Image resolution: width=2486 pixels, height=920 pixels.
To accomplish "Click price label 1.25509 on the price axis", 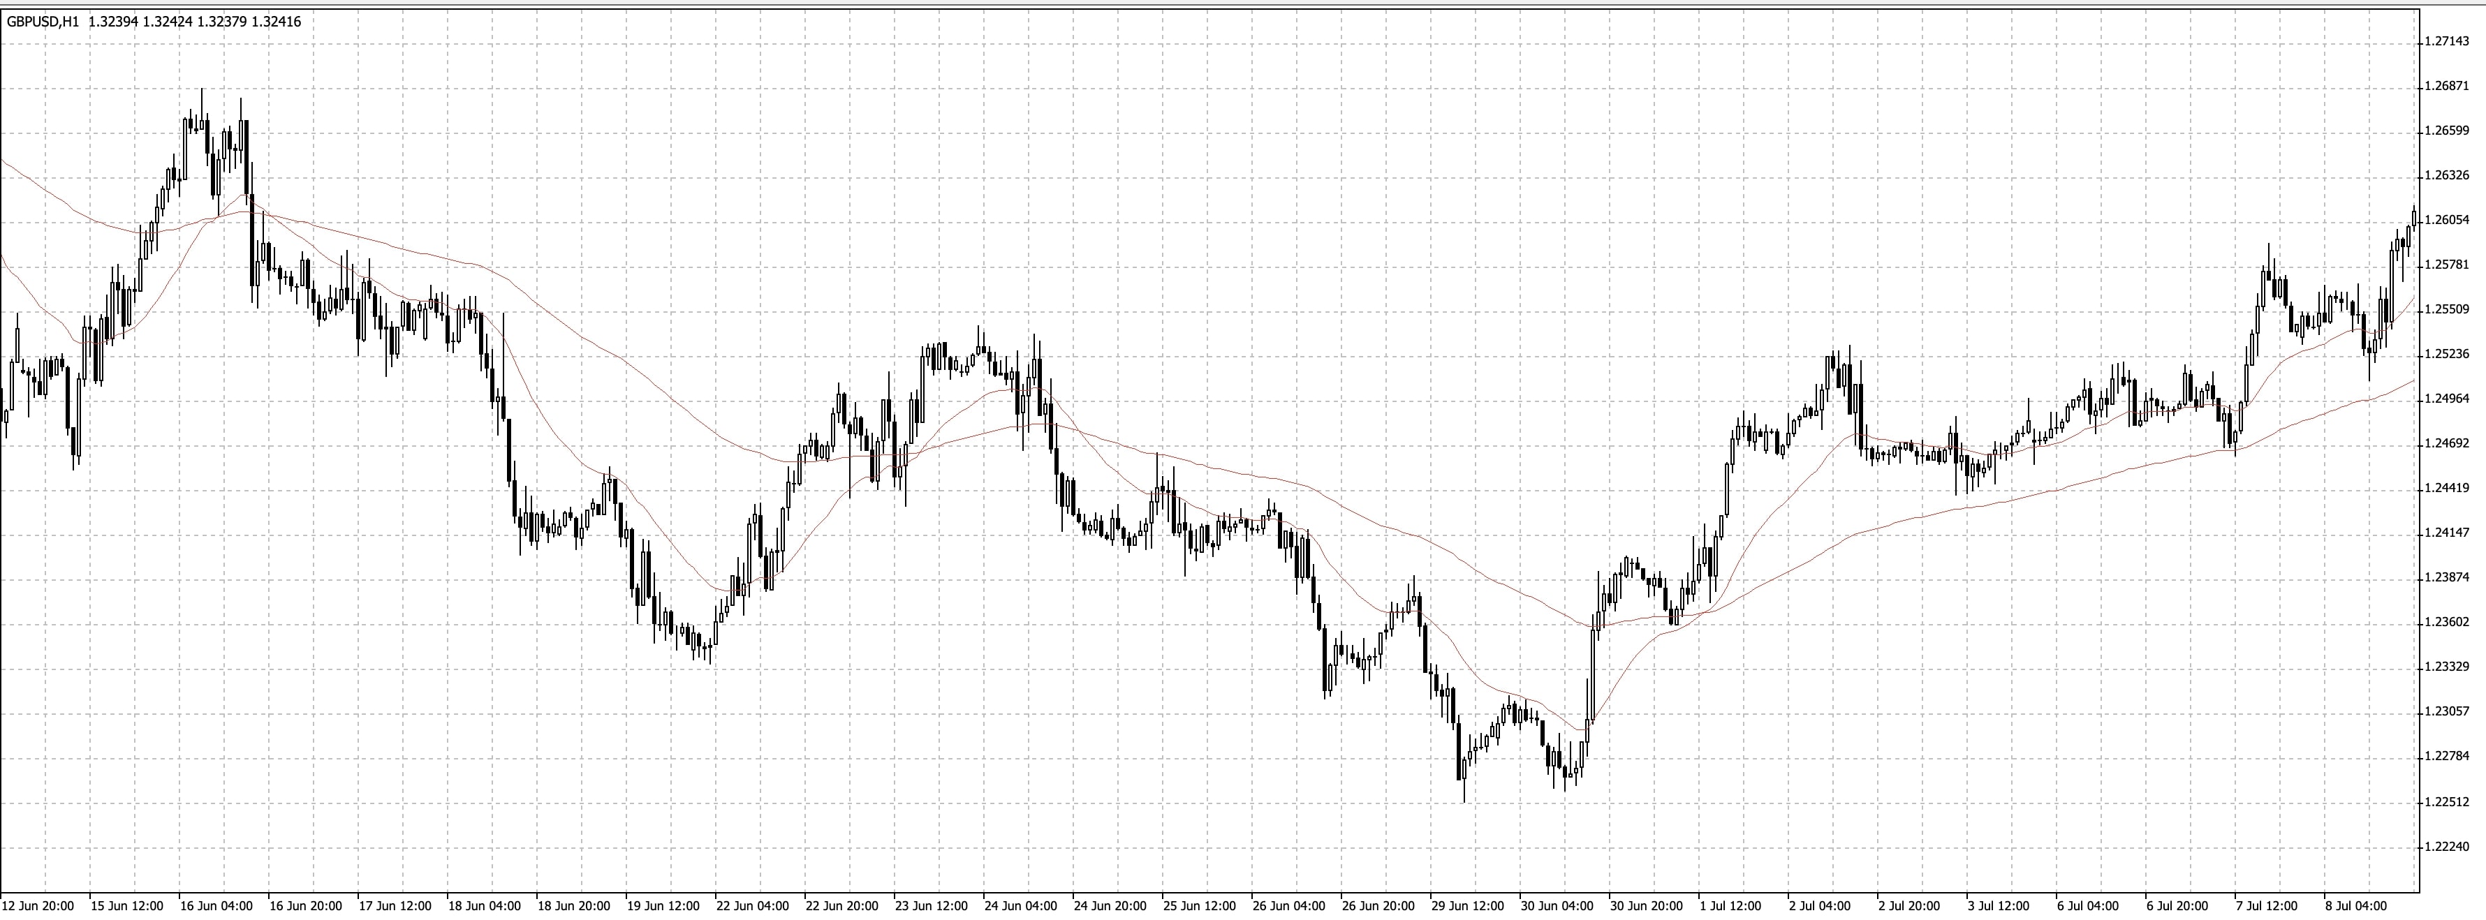I will (x=2448, y=309).
